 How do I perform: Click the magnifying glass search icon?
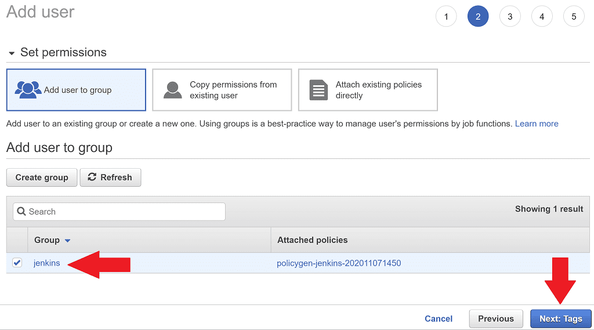pos(21,212)
